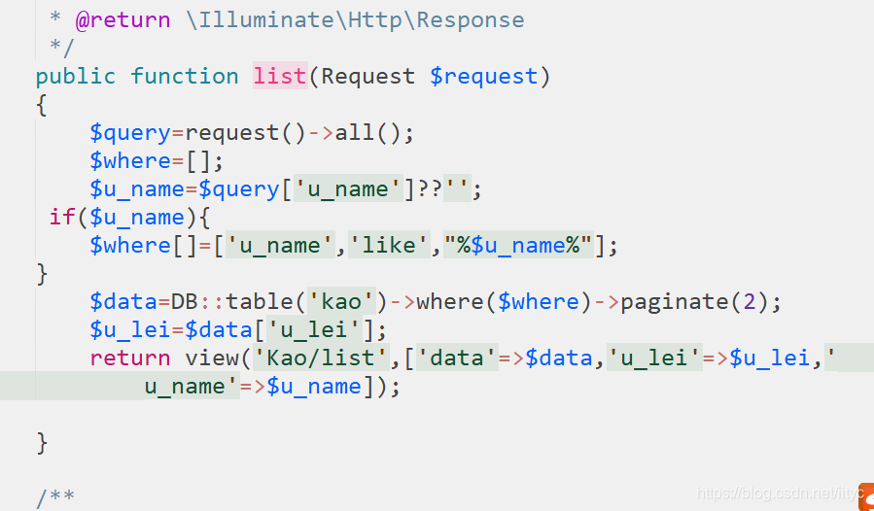
Task: Click the "%$u_name%" string
Action: point(518,245)
